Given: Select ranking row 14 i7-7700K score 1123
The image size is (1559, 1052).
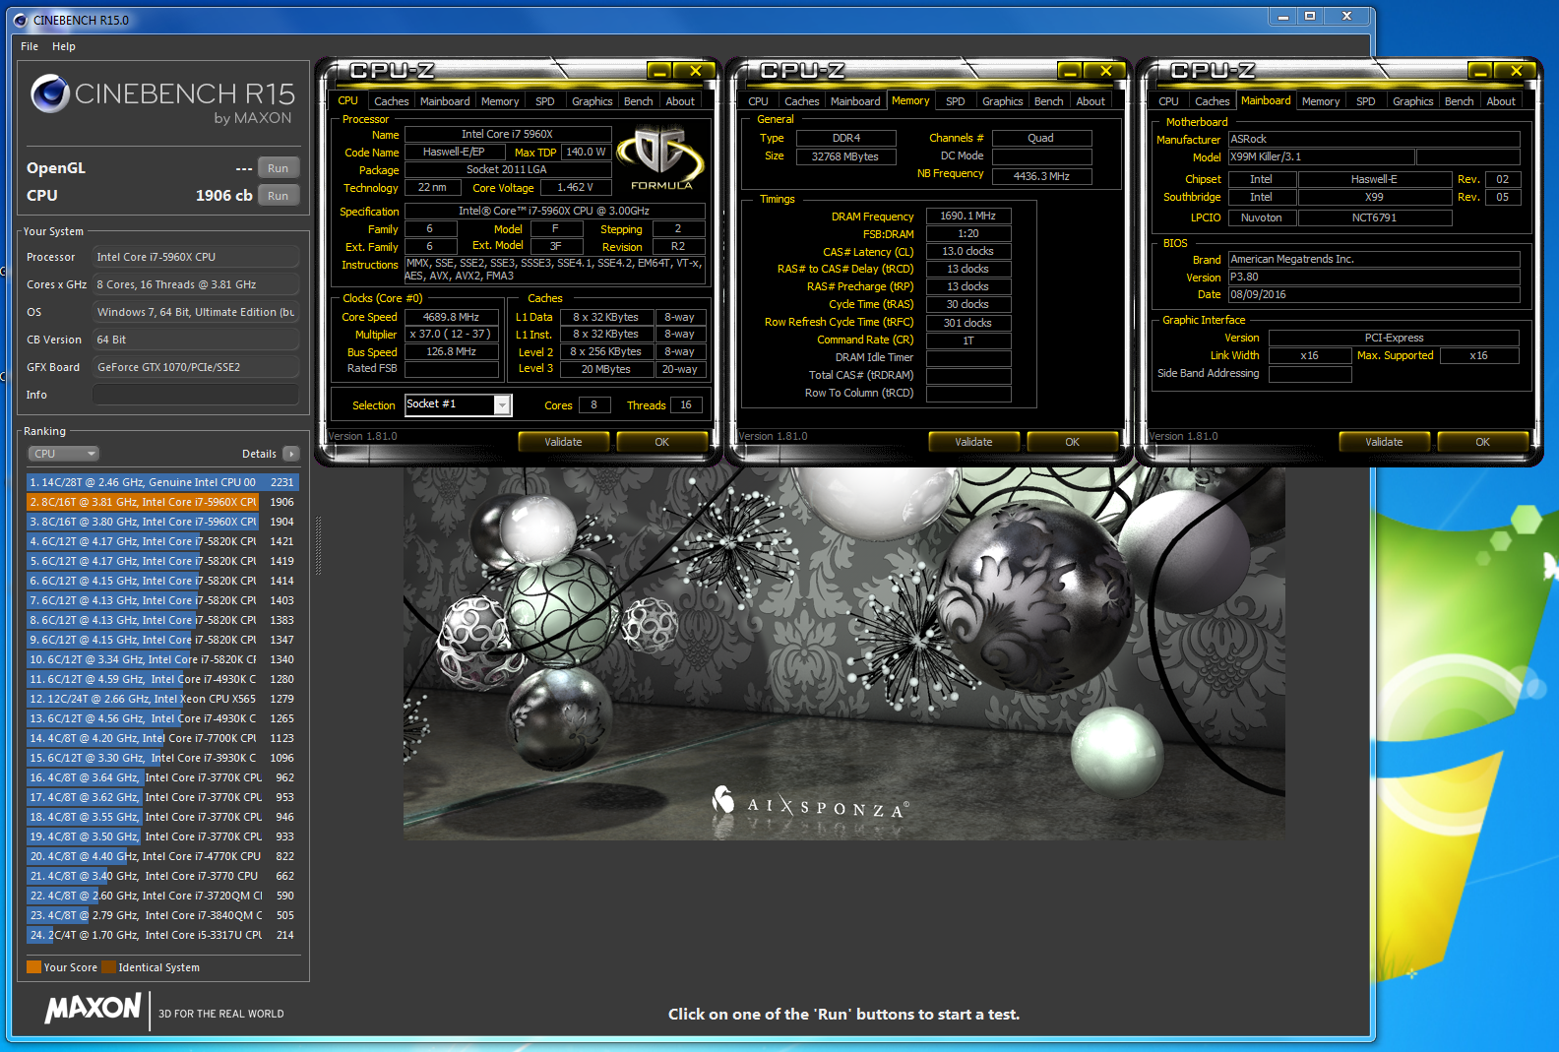Looking at the screenshot, I should coord(162,738).
